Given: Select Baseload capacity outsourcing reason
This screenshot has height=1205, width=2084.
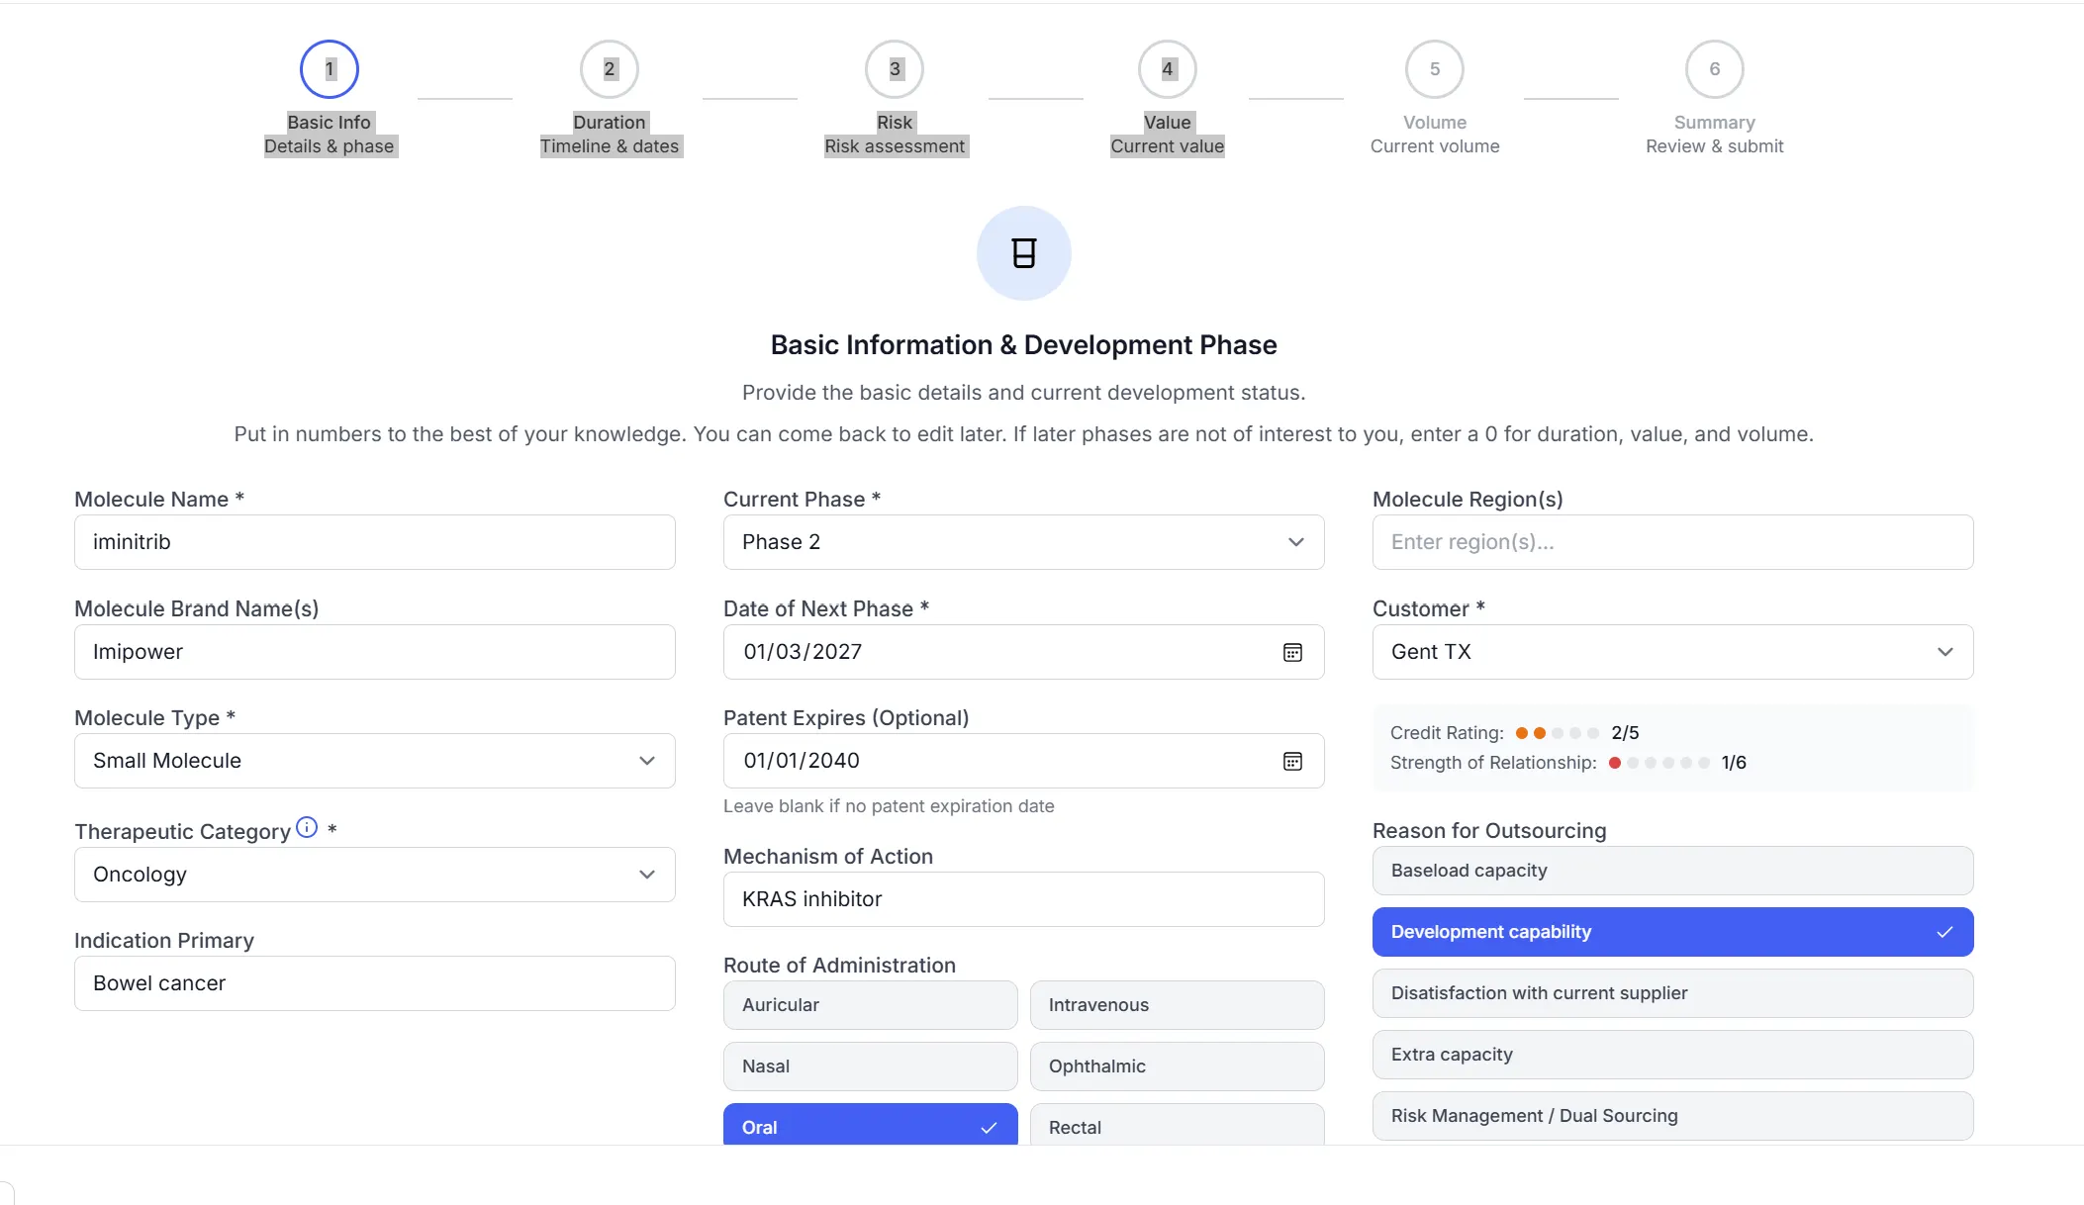Looking at the screenshot, I should click(x=1673, y=871).
